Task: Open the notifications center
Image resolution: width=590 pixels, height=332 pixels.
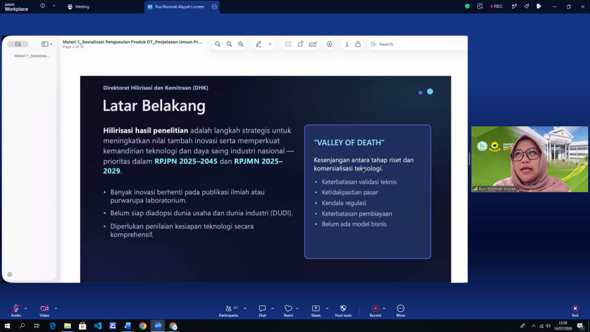Action: coord(581,326)
